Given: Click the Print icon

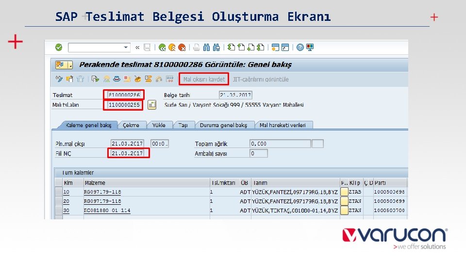Looking at the screenshot, I should click(x=197, y=47).
